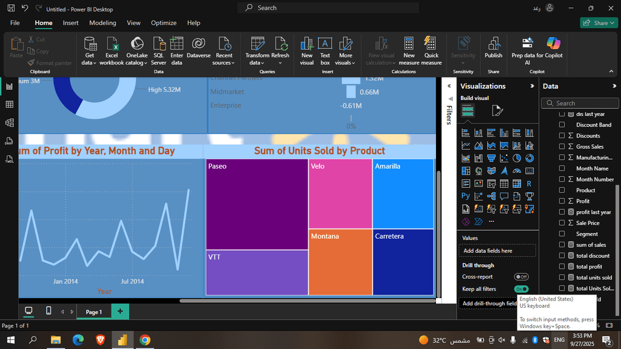This screenshot has height=349, width=621.
Task: Switch to Model view icon
Action: pos(9,123)
